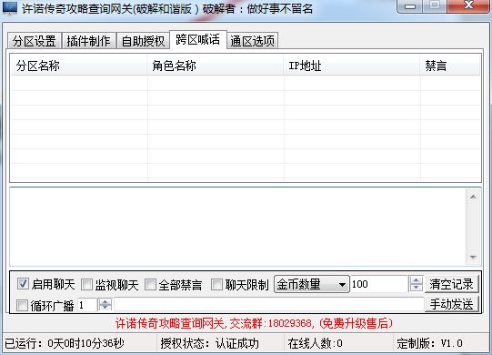Sort by the IP地址 column header
Image resolution: width=492 pixels, height=355 pixels.
pyautogui.click(x=352, y=66)
